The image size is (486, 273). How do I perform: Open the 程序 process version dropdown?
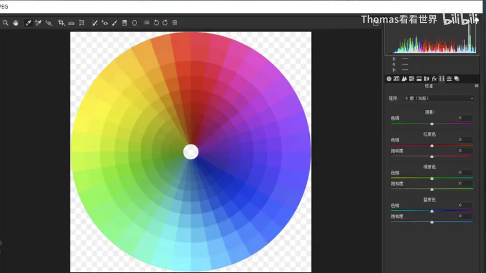tap(439, 98)
